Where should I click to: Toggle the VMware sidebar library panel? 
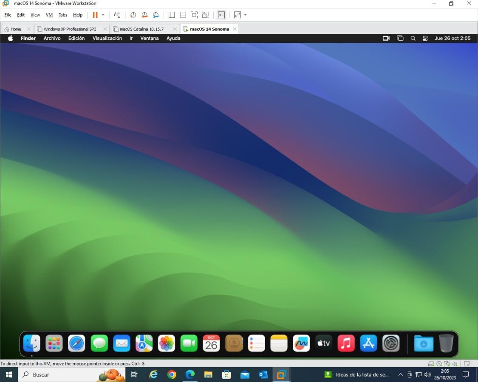172,15
